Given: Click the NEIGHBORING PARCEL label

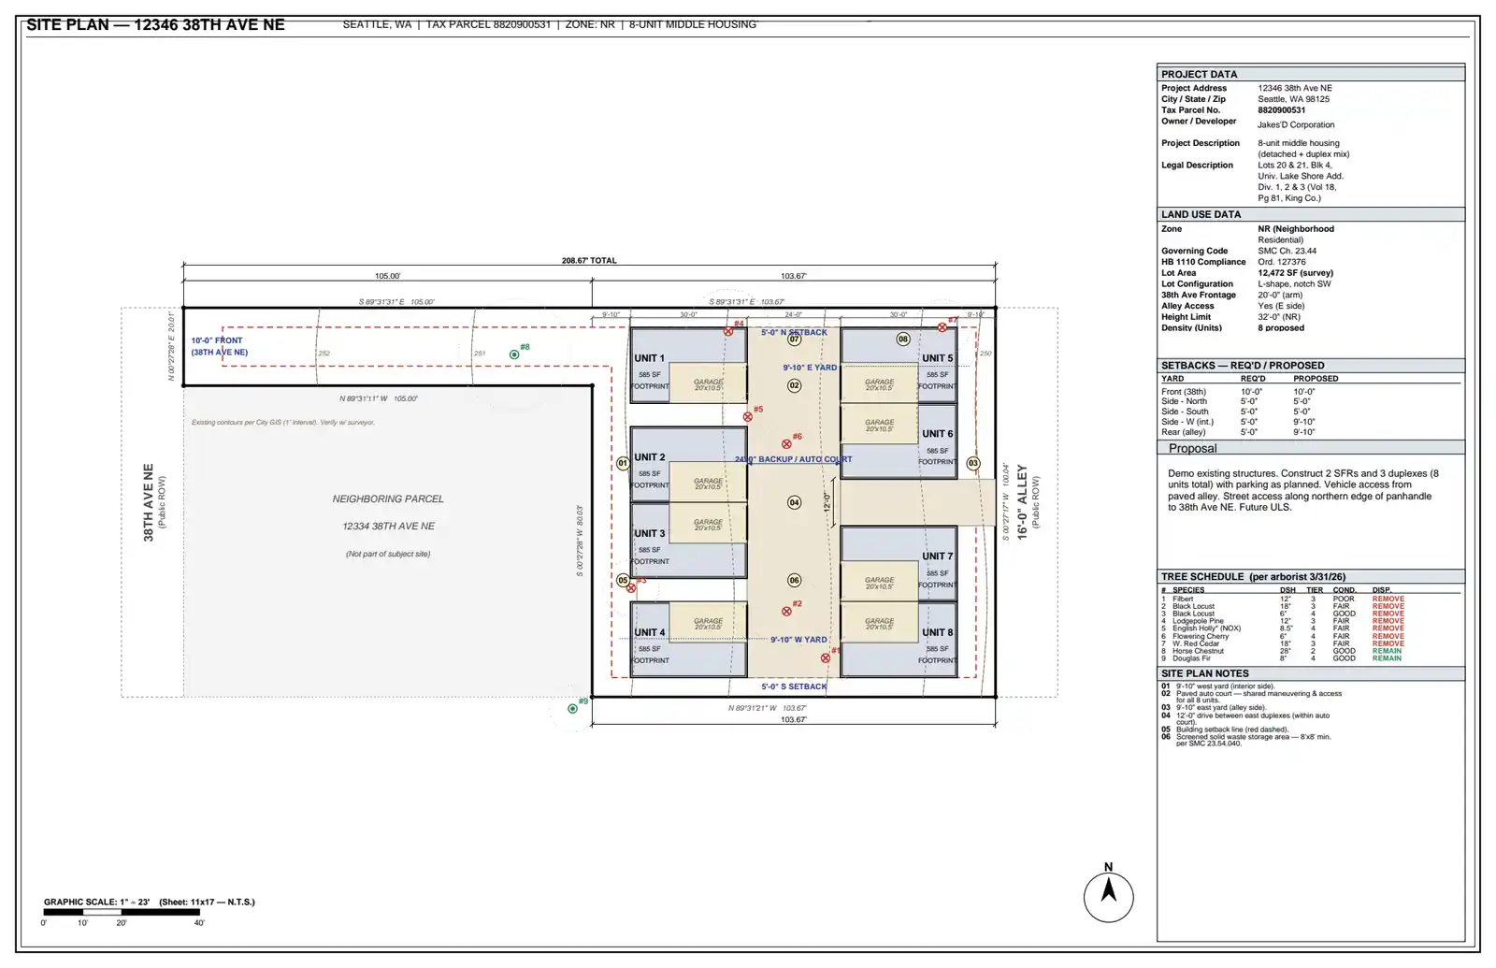Looking at the screenshot, I should click(x=388, y=499).
